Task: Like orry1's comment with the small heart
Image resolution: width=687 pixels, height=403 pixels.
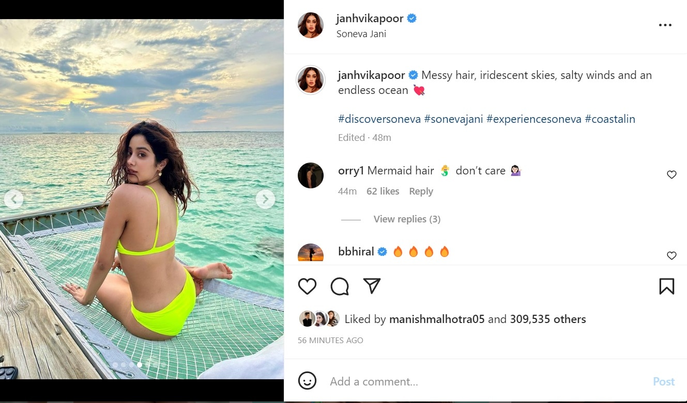Action: point(671,175)
